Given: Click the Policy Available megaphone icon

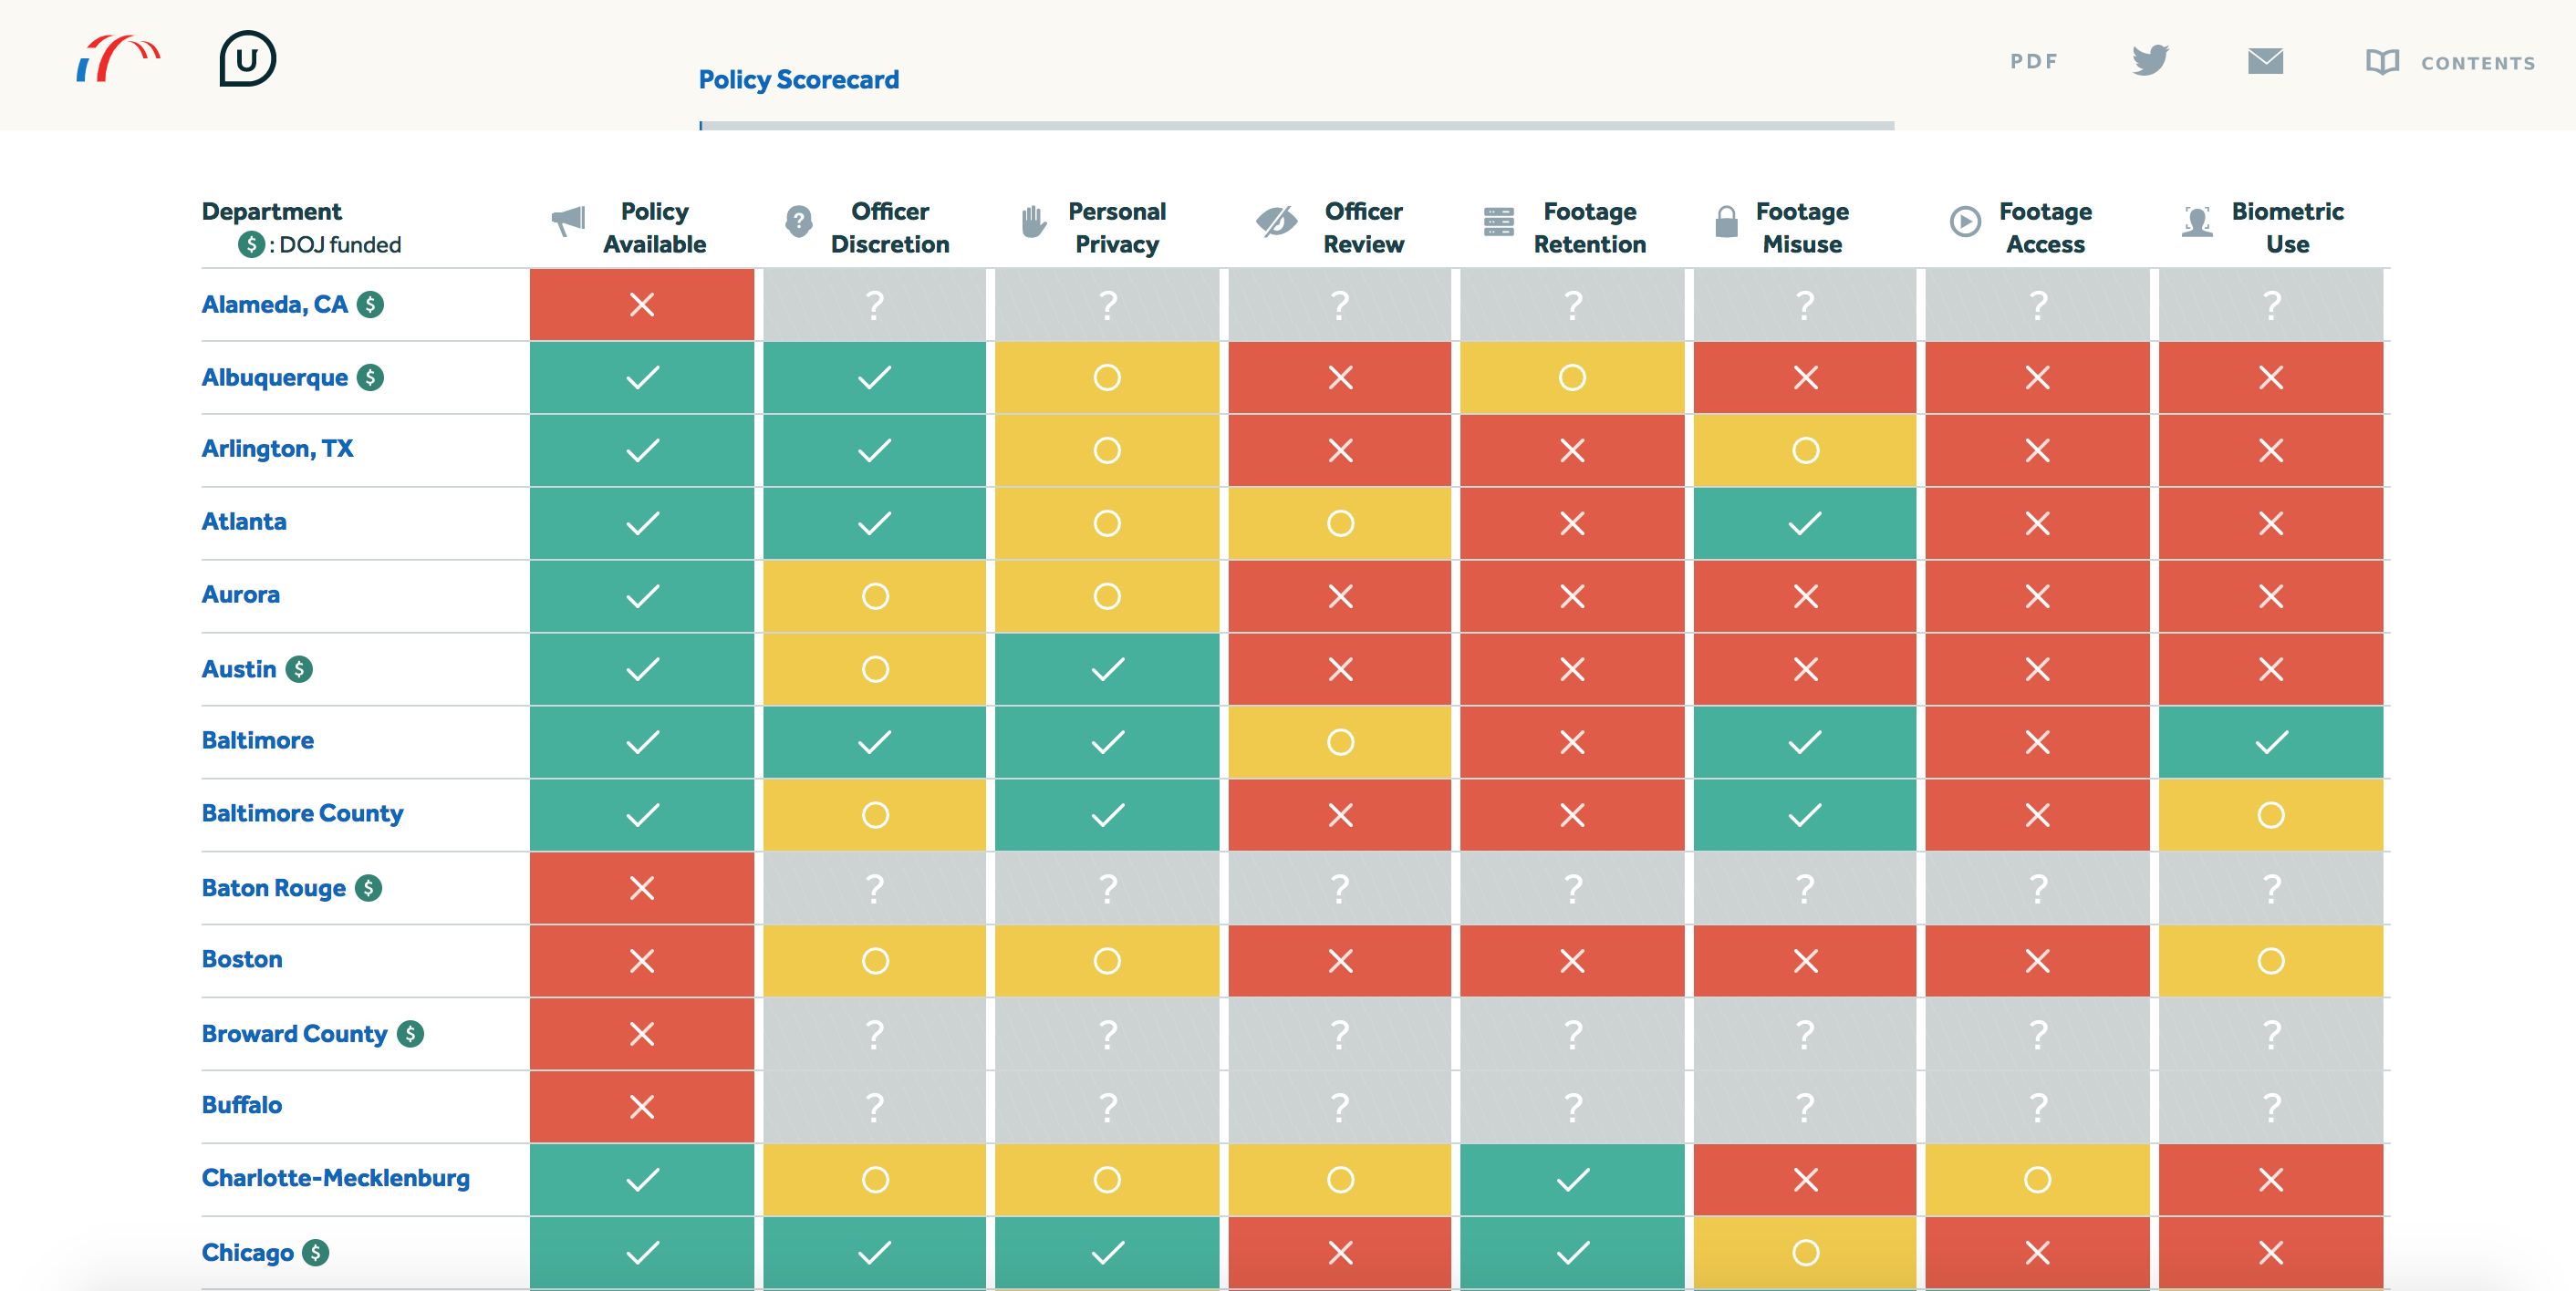Looking at the screenshot, I should coord(568,221).
